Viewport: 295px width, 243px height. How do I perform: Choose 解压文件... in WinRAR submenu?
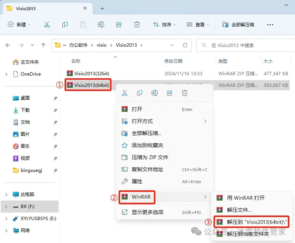(252, 210)
